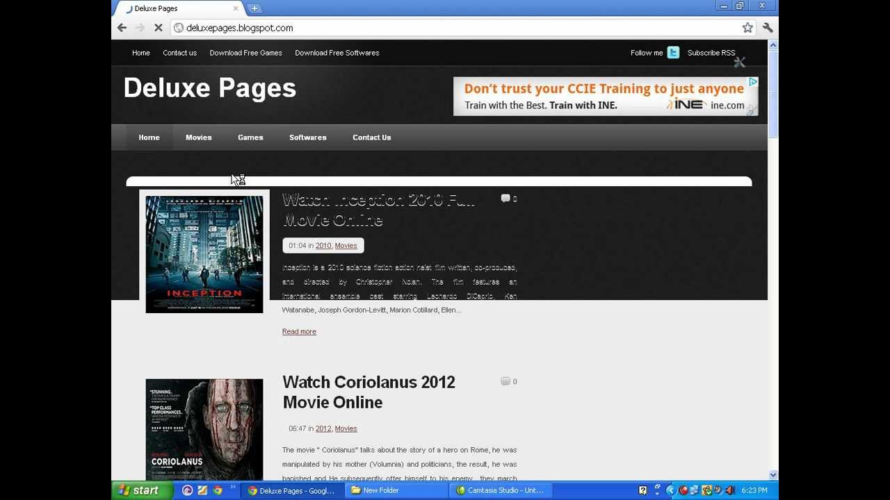
Task: Open the 2010 label on Inception post
Action: (323, 246)
